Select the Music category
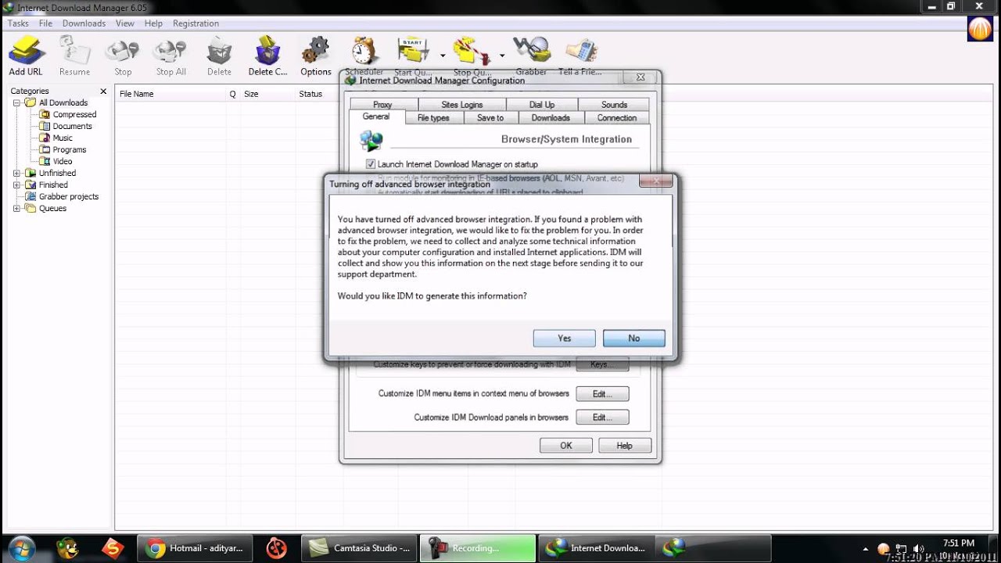Screen dimensions: 1001x563 pos(63,138)
